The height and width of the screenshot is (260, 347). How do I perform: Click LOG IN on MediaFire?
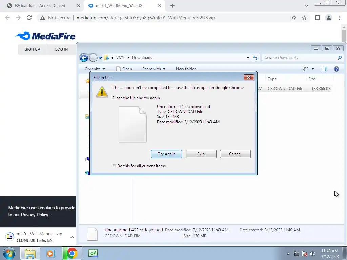[x=62, y=49]
